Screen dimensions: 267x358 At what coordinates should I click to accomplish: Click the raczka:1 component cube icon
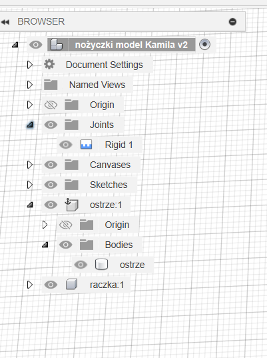[x=71, y=285]
